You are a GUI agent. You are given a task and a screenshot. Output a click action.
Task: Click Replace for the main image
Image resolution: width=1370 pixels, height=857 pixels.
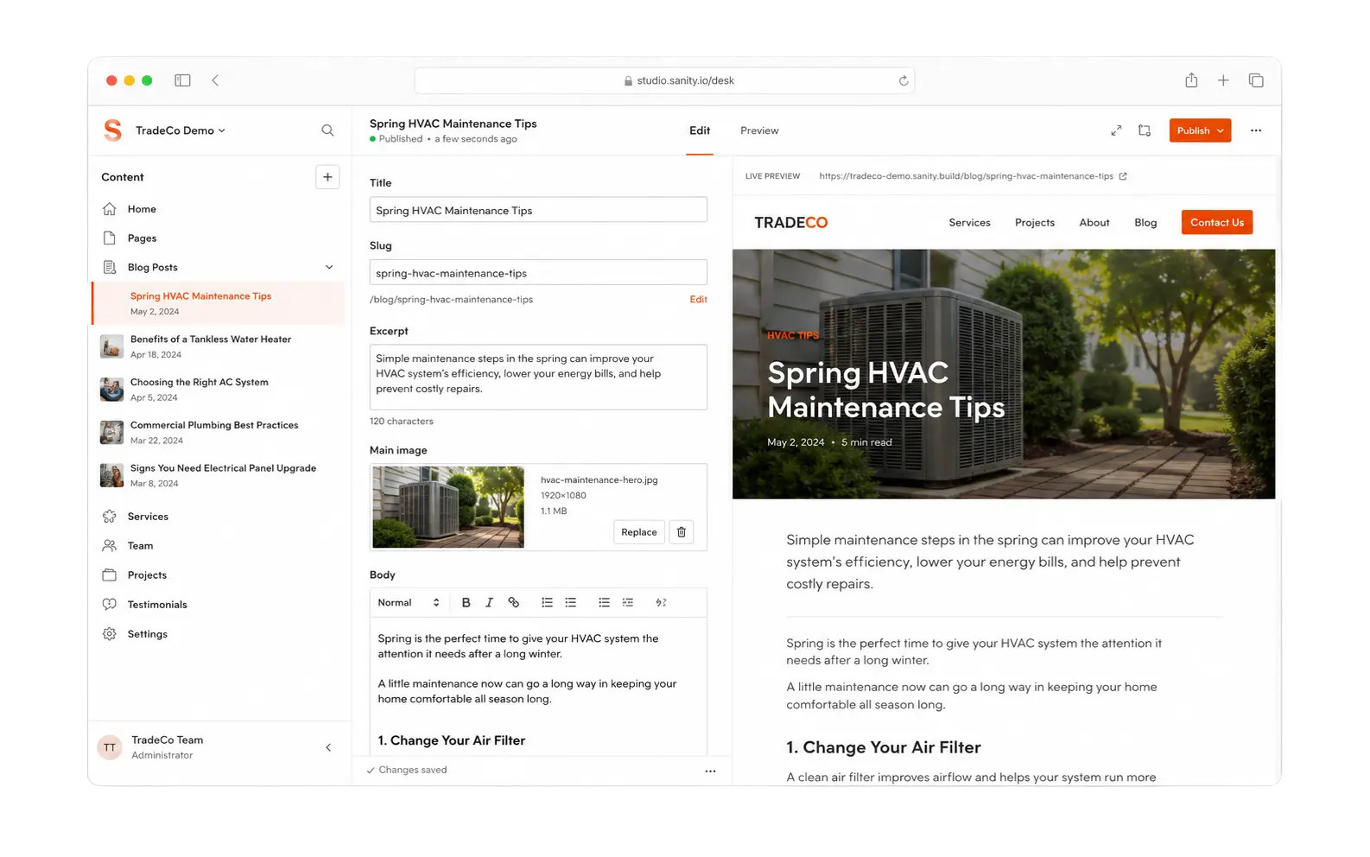pyautogui.click(x=639, y=532)
